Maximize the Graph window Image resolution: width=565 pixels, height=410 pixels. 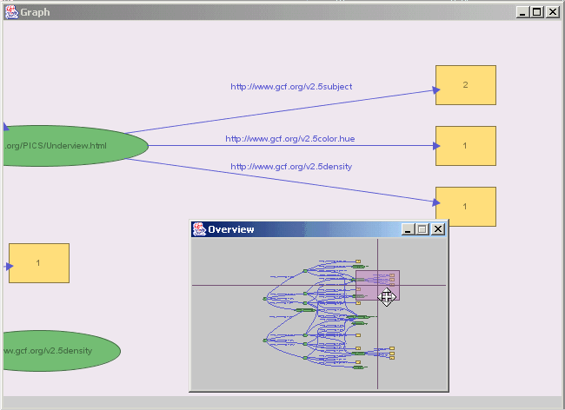537,12
